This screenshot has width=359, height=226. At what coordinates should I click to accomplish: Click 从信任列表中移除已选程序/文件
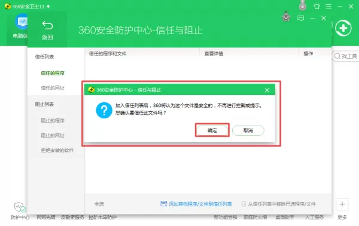282,204
